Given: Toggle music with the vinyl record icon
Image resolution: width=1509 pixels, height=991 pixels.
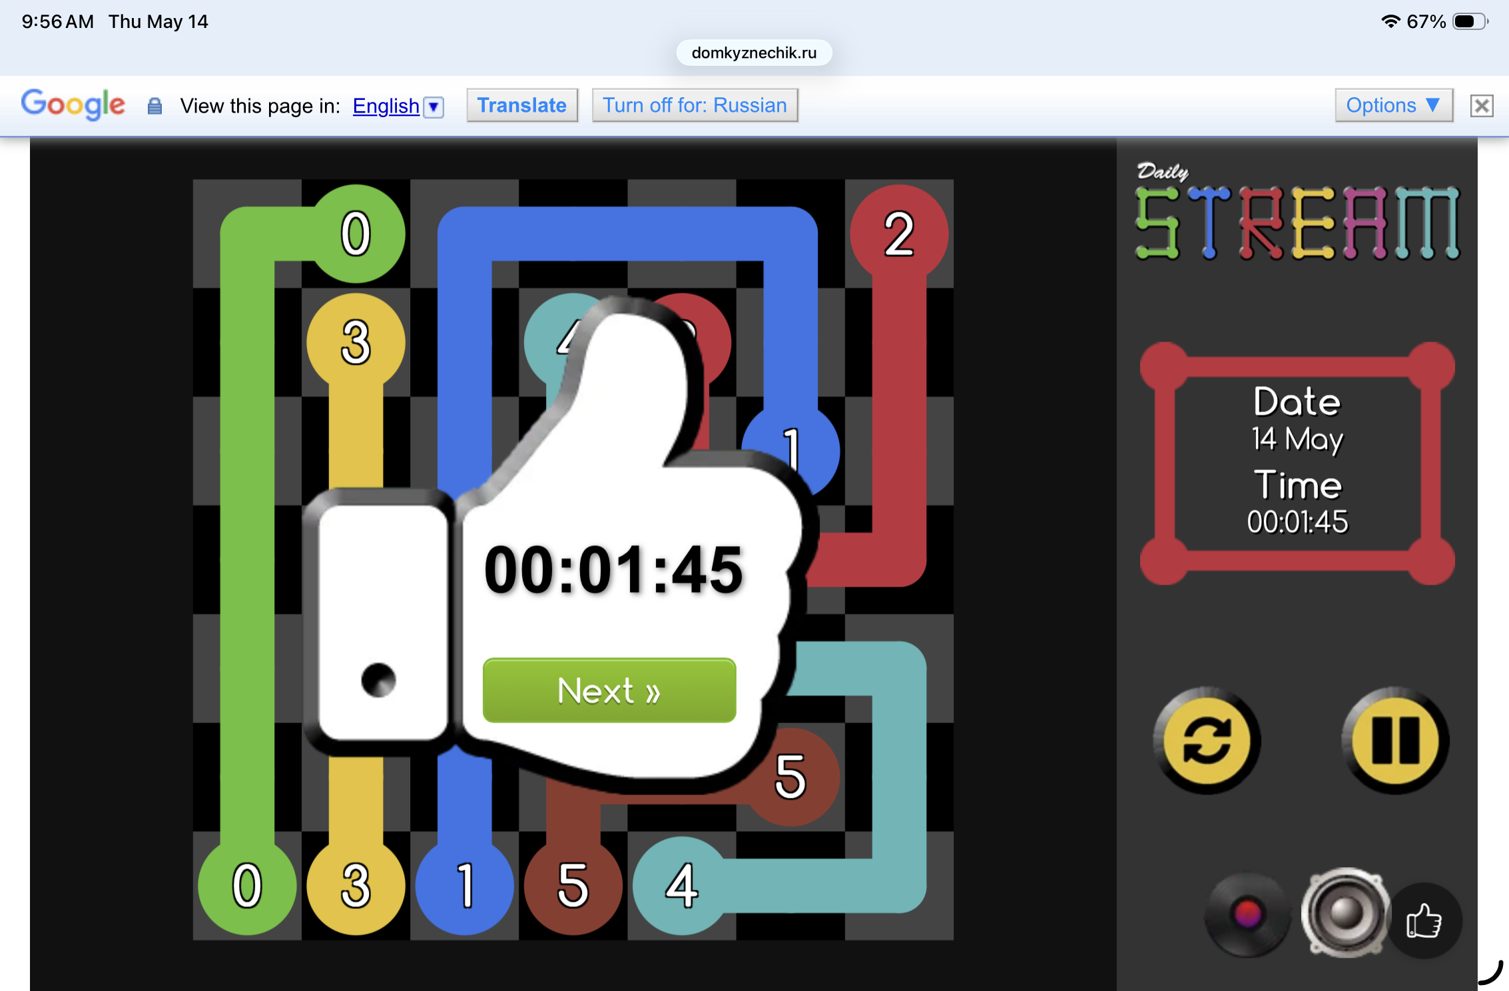Looking at the screenshot, I should click(1247, 914).
